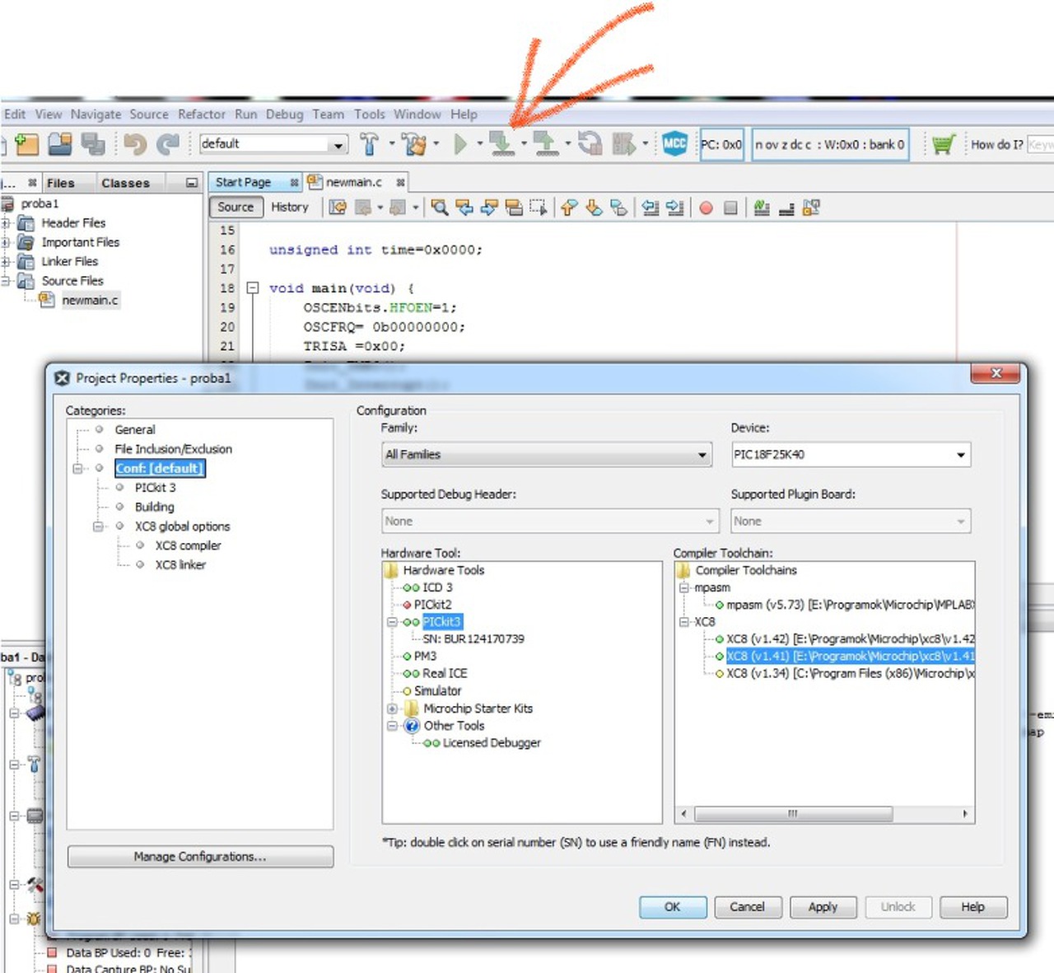Click the Toggle Bookmark icon
This screenshot has width=1054, height=973.
(x=618, y=208)
